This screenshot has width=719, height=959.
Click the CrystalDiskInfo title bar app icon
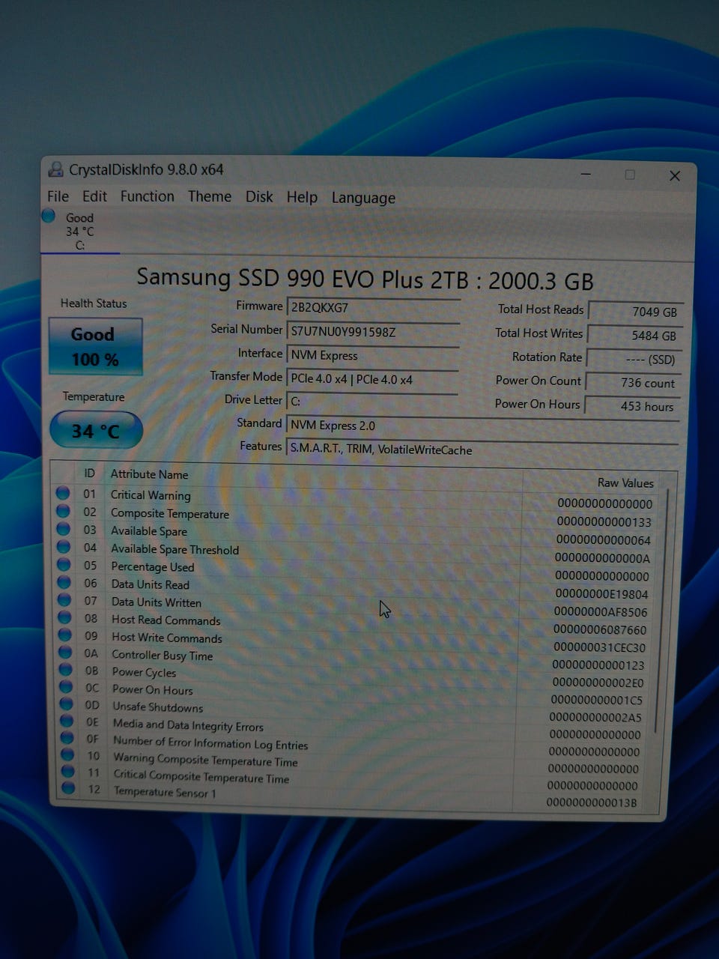(55, 169)
